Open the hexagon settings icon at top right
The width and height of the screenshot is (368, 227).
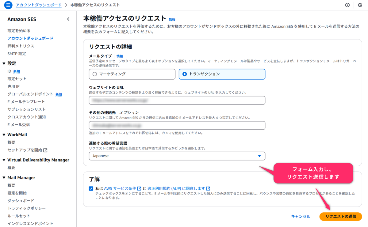point(360,5)
